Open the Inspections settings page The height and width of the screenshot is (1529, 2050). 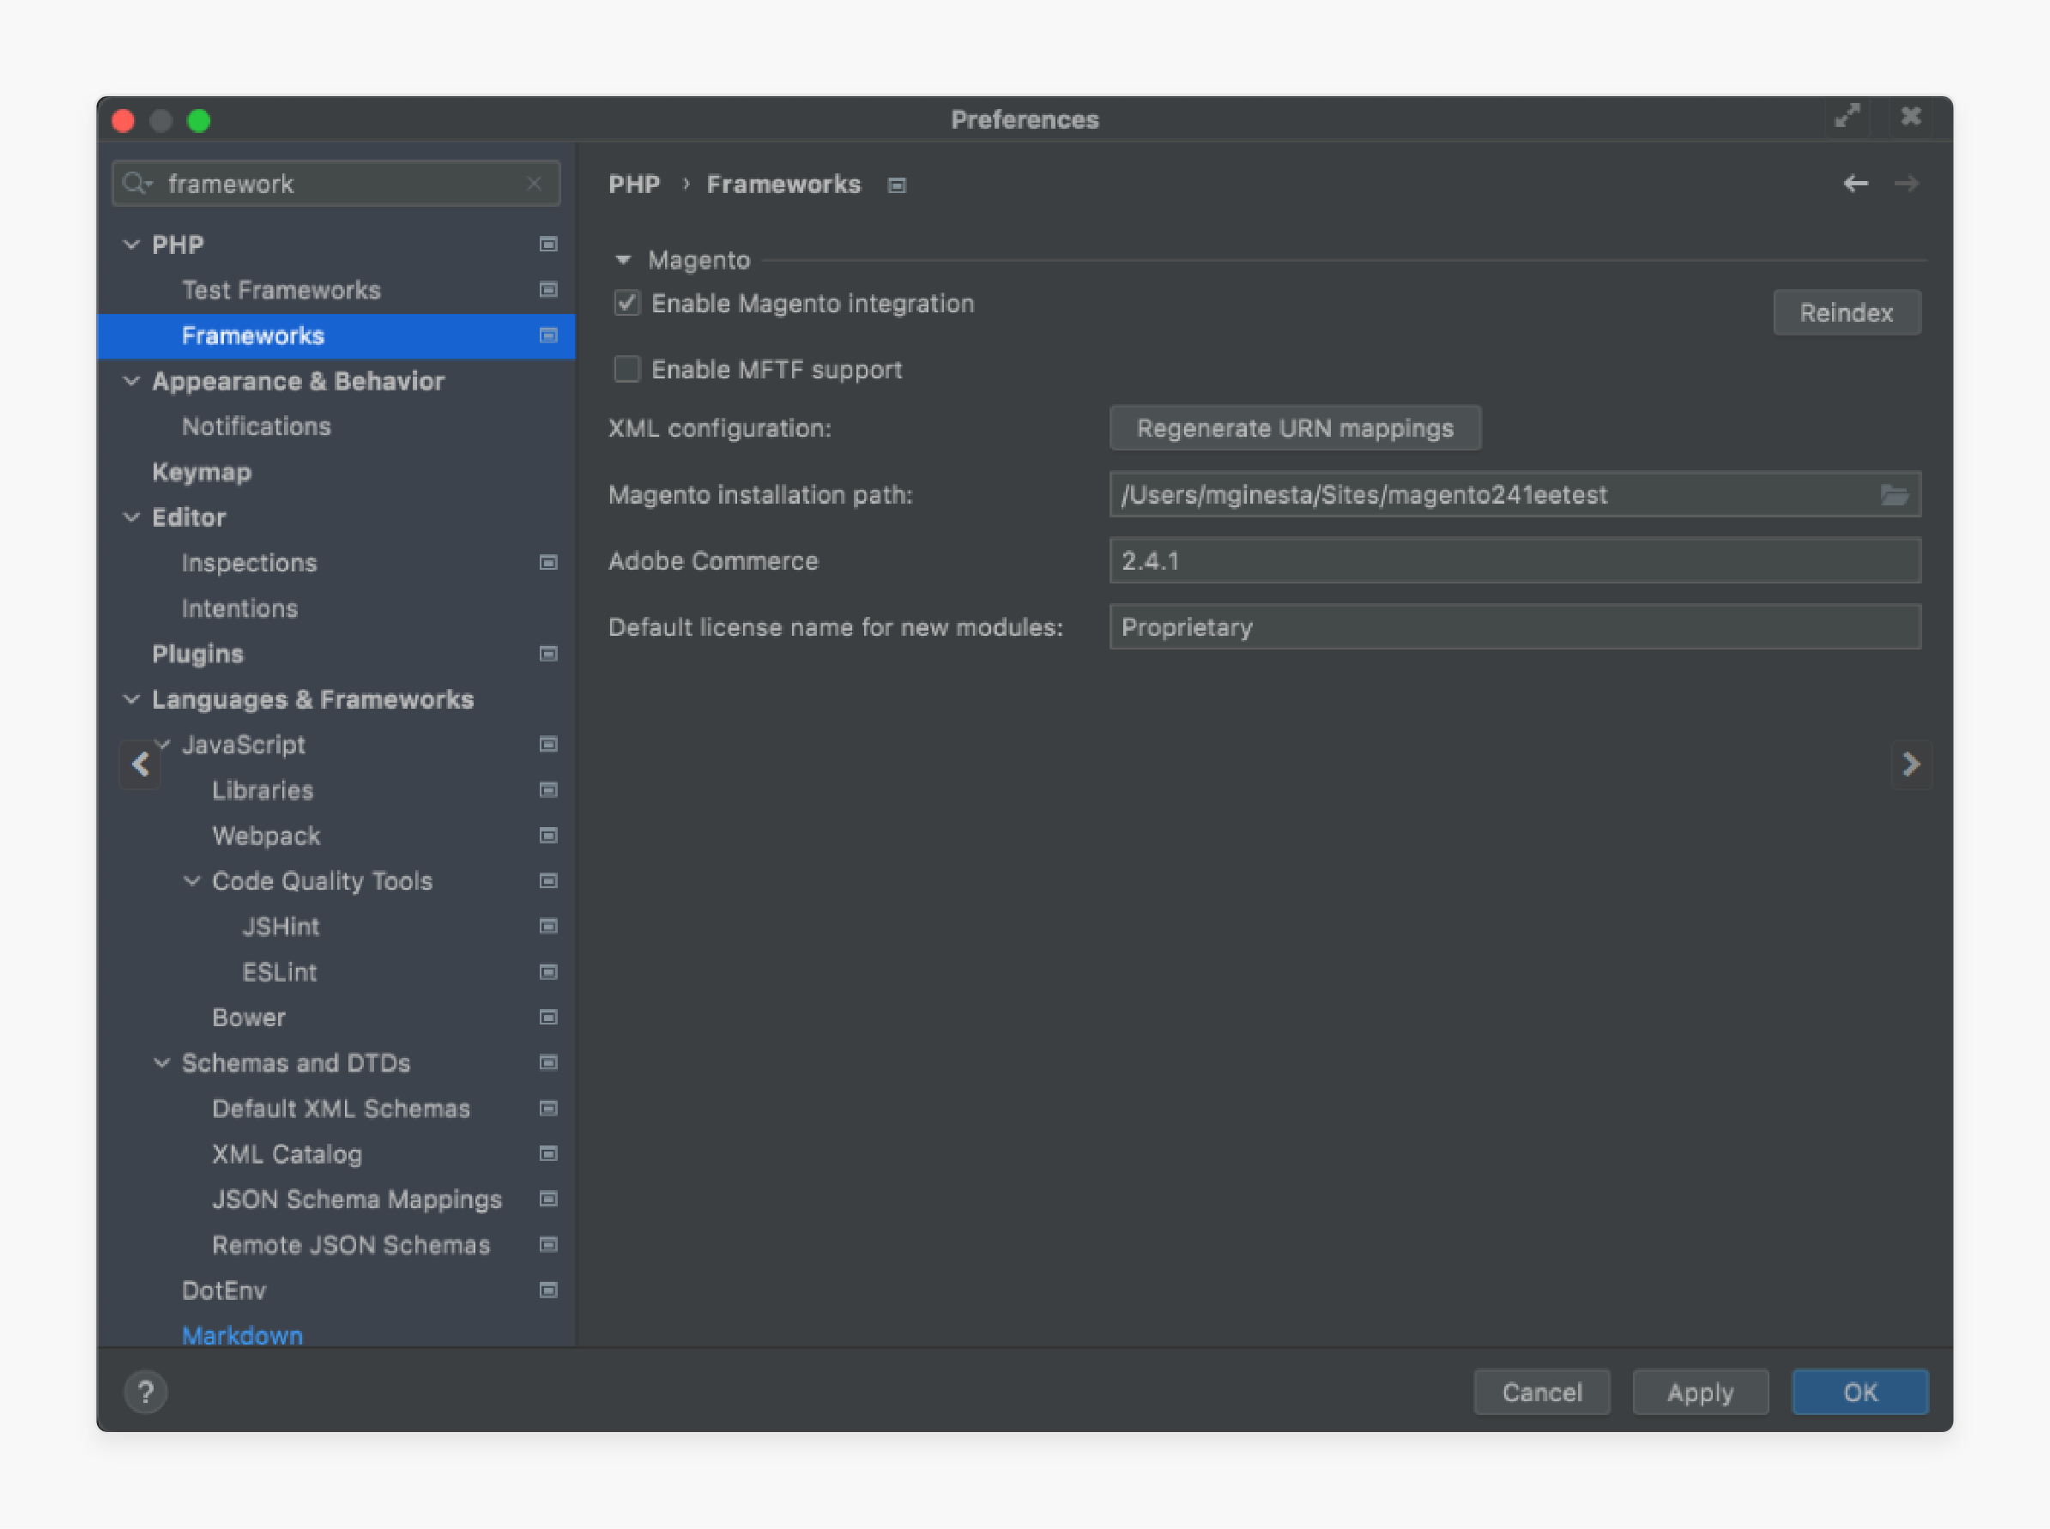pyautogui.click(x=249, y=563)
